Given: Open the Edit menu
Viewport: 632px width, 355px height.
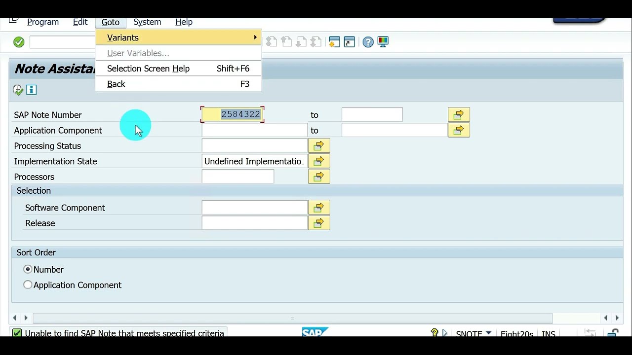Looking at the screenshot, I should pyautogui.click(x=80, y=22).
